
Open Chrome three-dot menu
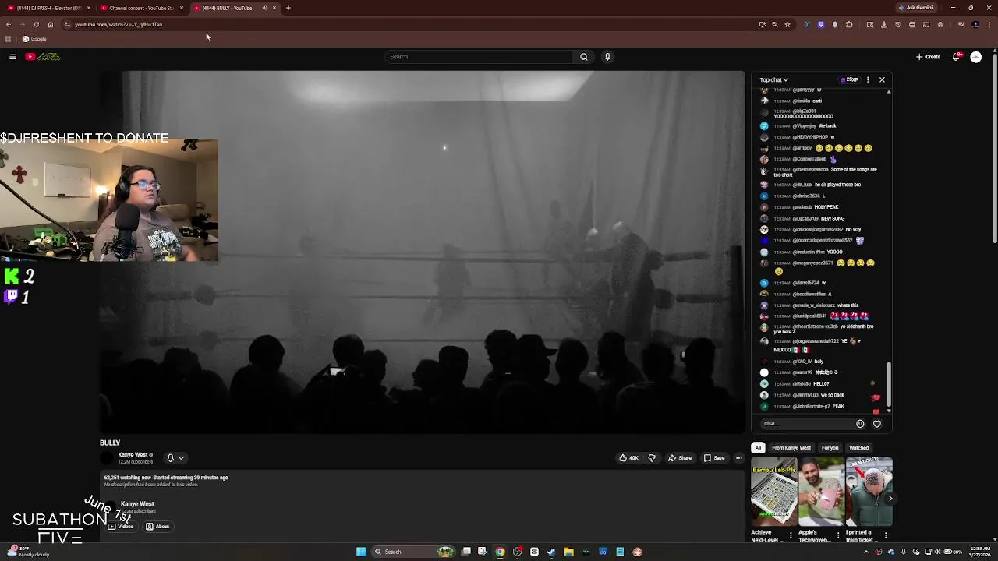[x=989, y=24]
